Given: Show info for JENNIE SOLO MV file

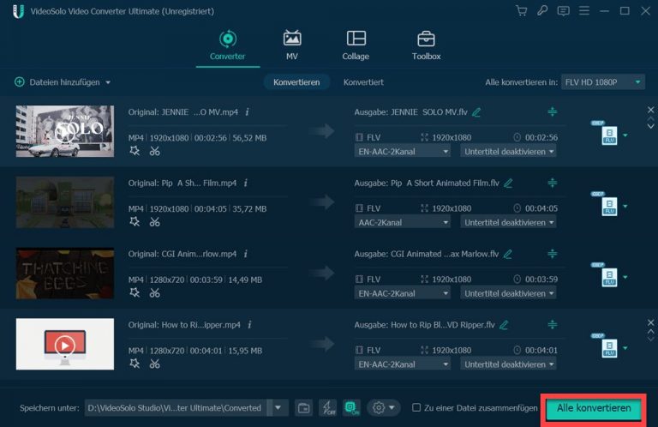Looking at the screenshot, I should [247, 112].
